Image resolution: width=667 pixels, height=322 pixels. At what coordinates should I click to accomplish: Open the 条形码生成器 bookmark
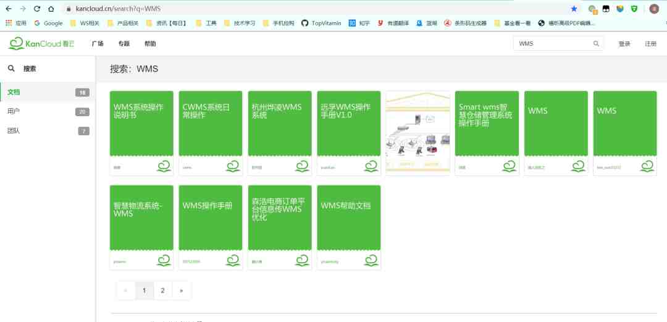click(x=465, y=23)
